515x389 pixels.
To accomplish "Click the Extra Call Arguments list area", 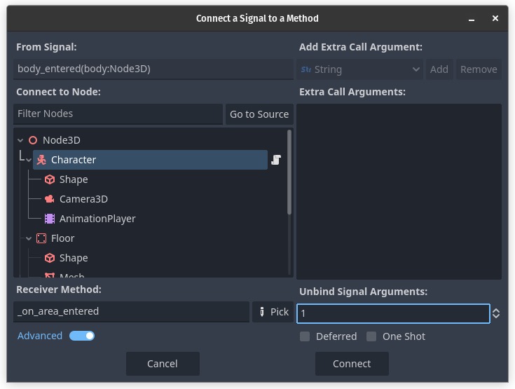I will coord(399,192).
